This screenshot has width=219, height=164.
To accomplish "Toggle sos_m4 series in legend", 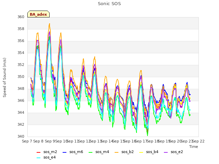I will pyautogui.click(x=99, y=152).
